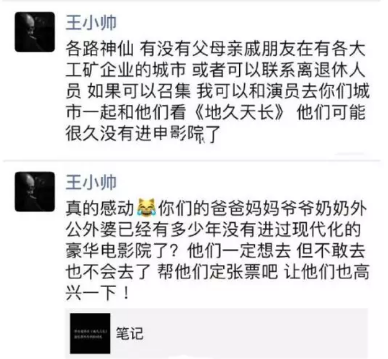Open 王小帅's avatar on the first post

point(35,32)
